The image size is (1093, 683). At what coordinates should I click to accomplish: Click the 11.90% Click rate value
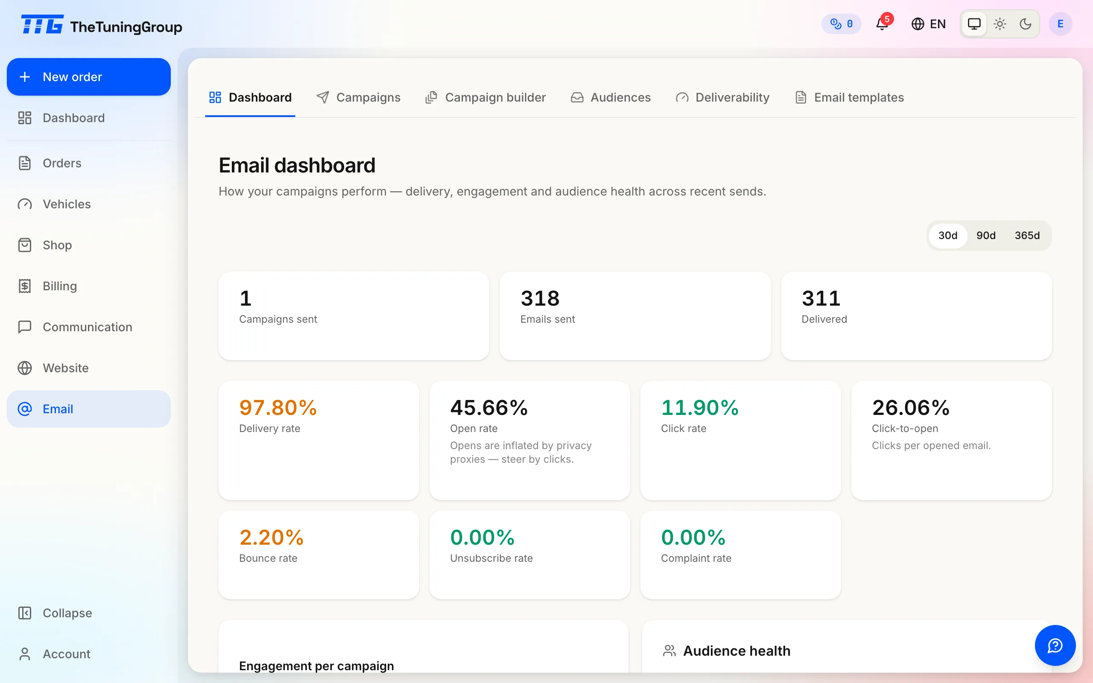(x=700, y=408)
